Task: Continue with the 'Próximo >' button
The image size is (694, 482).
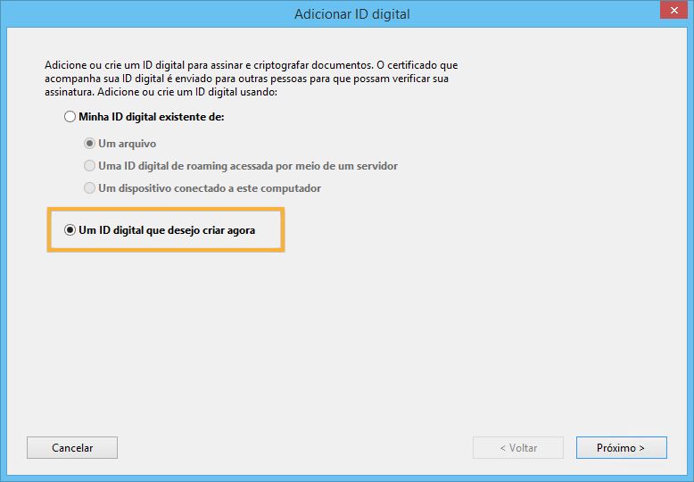Action: tap(622, 448)
